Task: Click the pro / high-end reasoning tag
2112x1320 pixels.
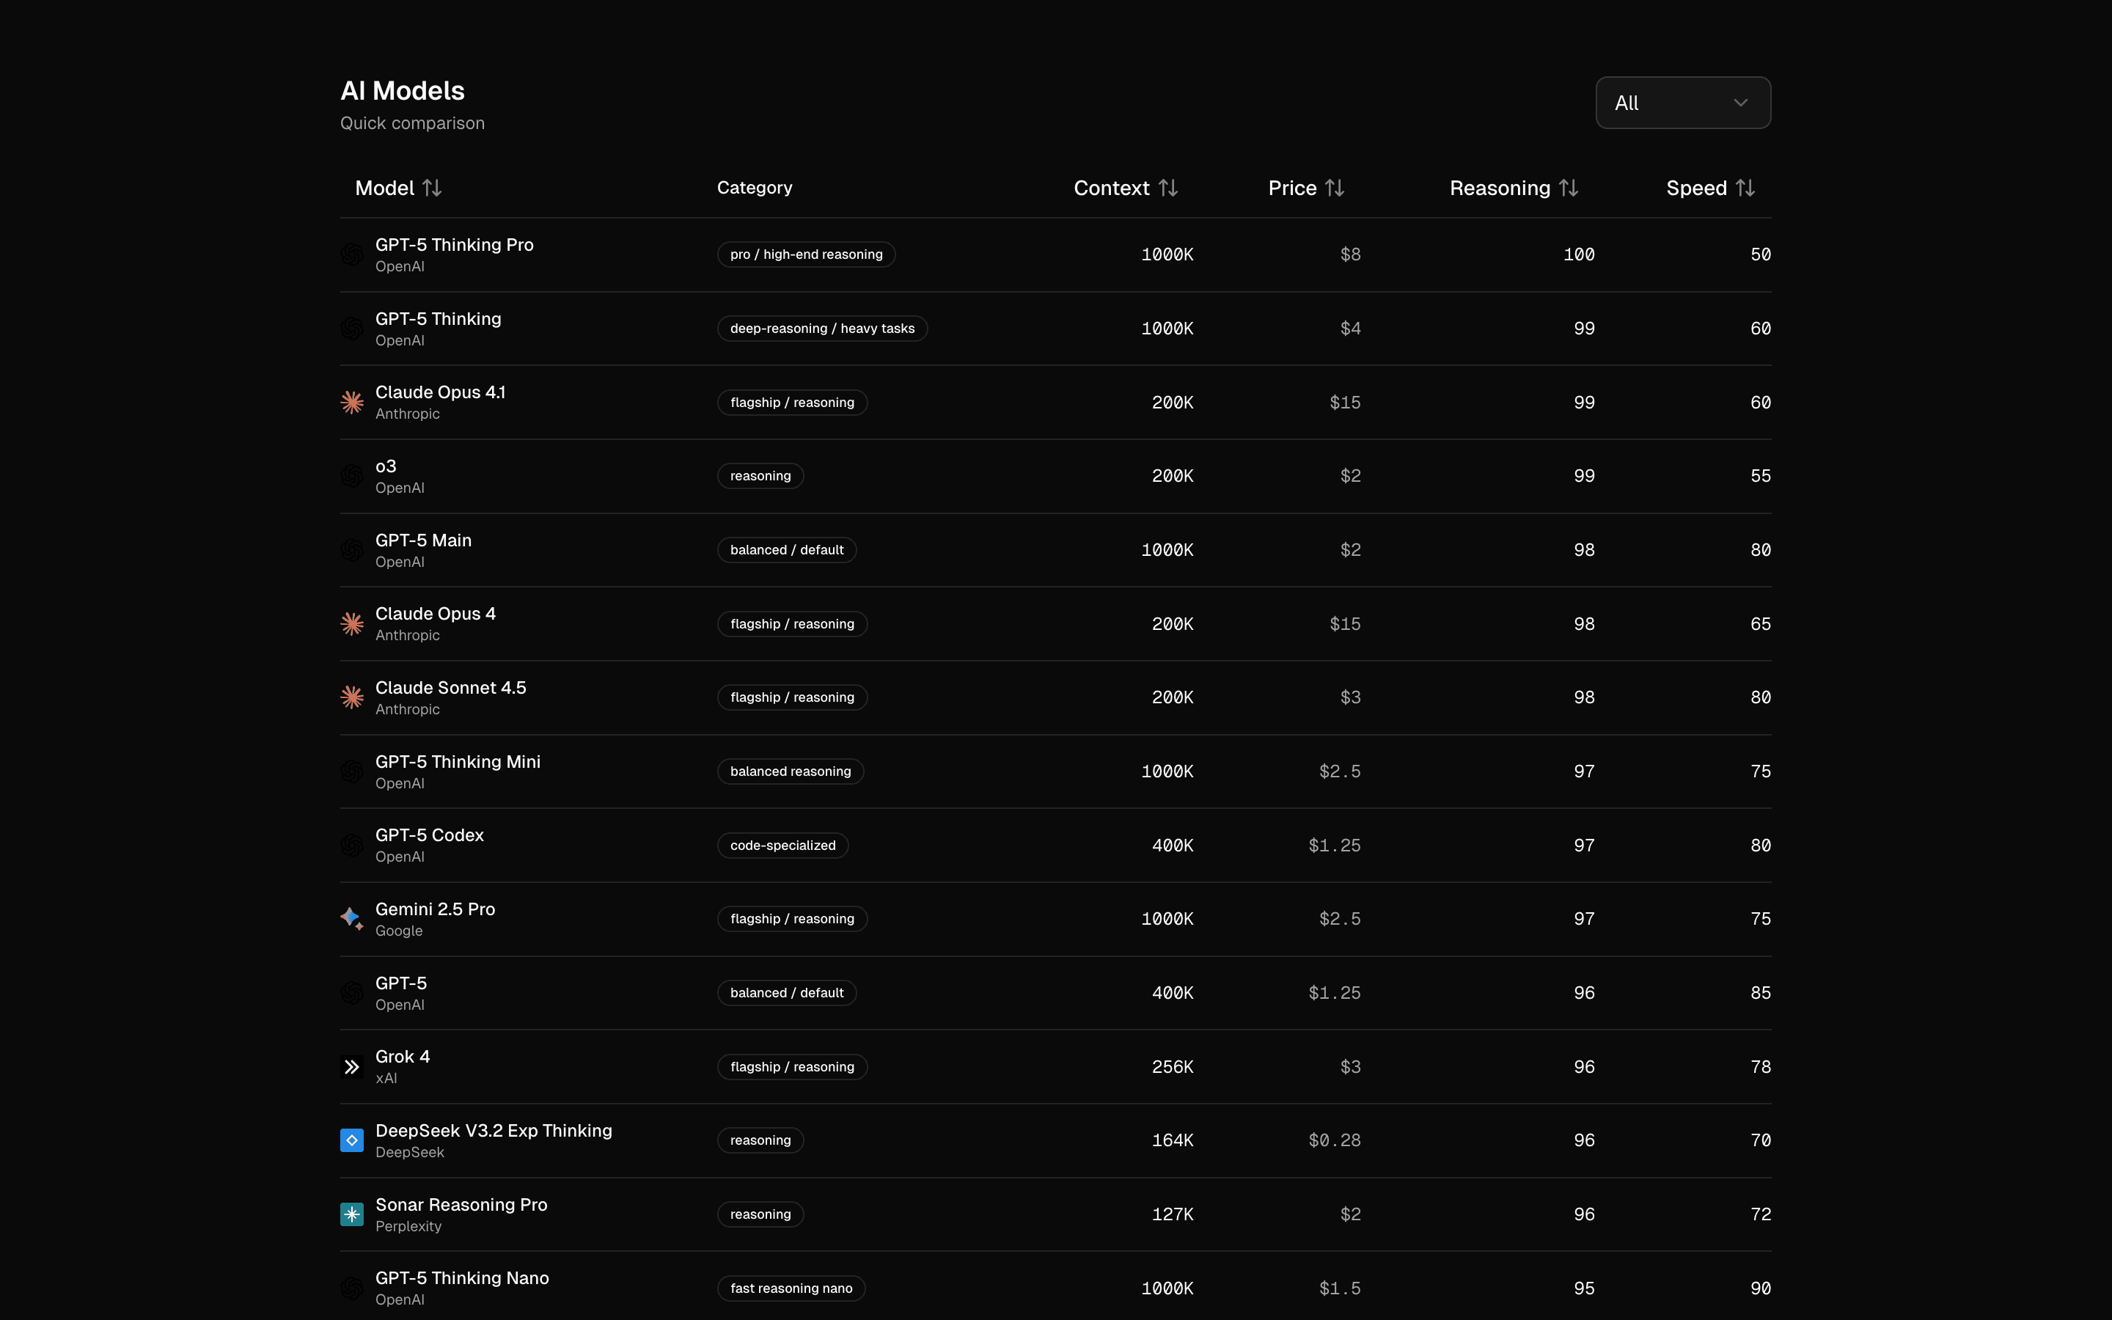Action: point(805,255)
